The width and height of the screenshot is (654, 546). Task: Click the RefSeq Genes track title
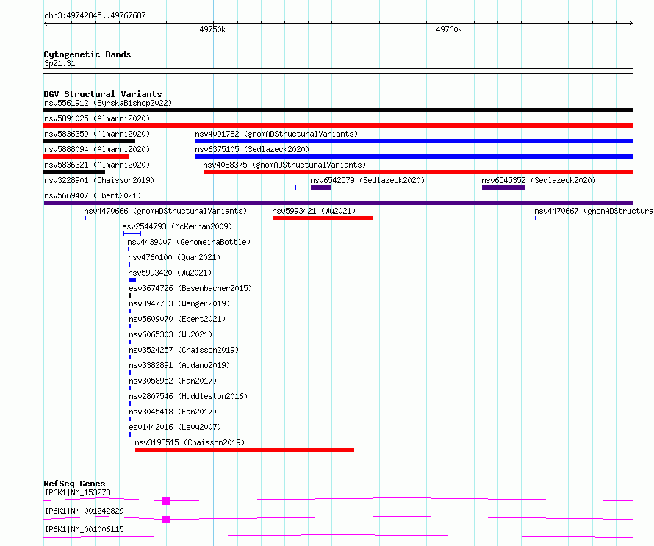[74, 484]
